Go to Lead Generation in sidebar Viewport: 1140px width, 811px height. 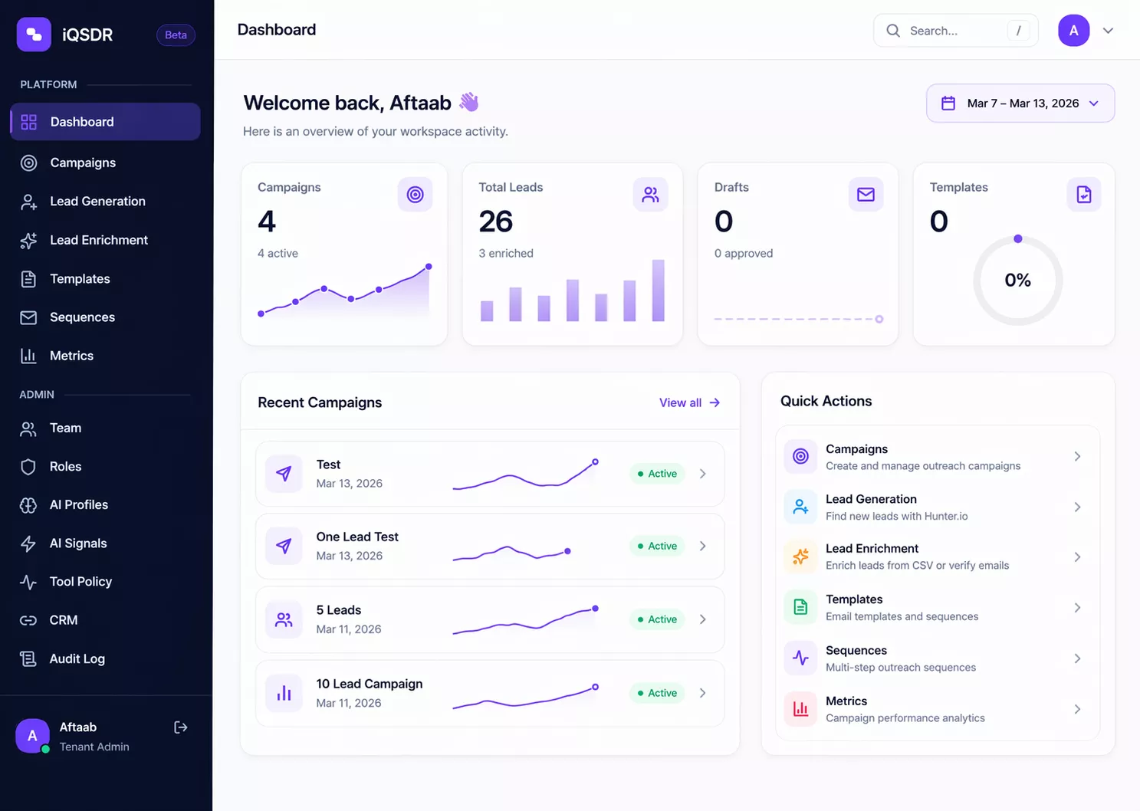tap(105, 201)
